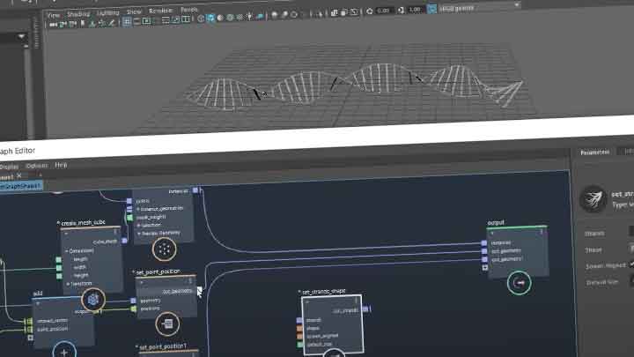This screenshot has width=634, height=357.
Task: Open the viewport Panels menu
Action: tap(188, 10)
